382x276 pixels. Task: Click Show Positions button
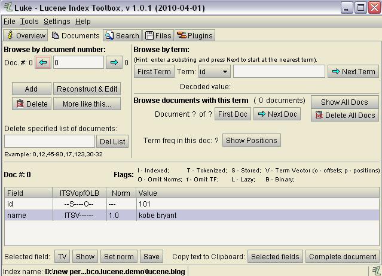point(252,140)
